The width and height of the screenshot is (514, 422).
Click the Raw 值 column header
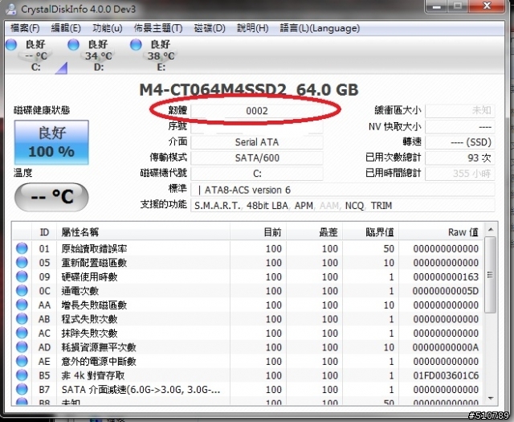441,232
